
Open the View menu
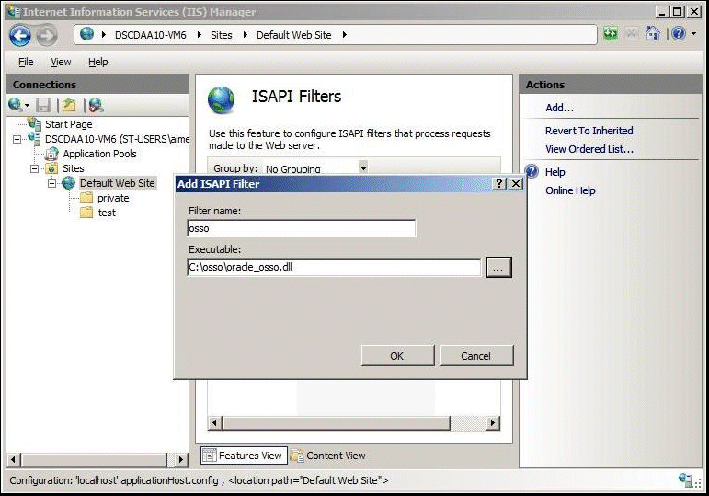tap(61, 62)
